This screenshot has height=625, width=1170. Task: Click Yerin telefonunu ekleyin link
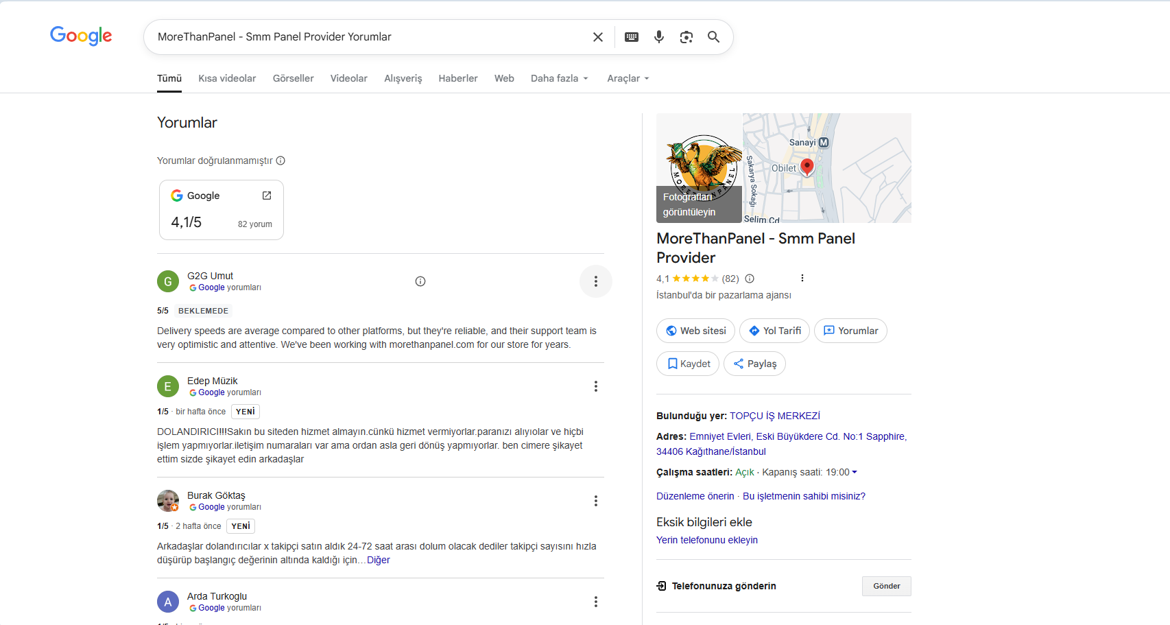[707, 540]
